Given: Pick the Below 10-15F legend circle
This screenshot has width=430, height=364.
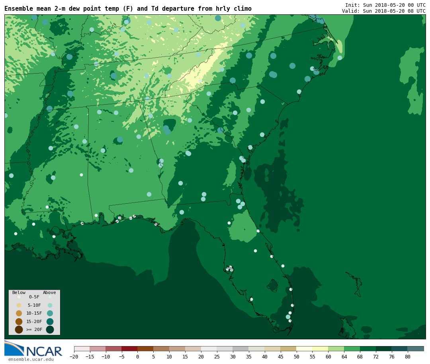Looking at the screenshot, I should (19, 313).
